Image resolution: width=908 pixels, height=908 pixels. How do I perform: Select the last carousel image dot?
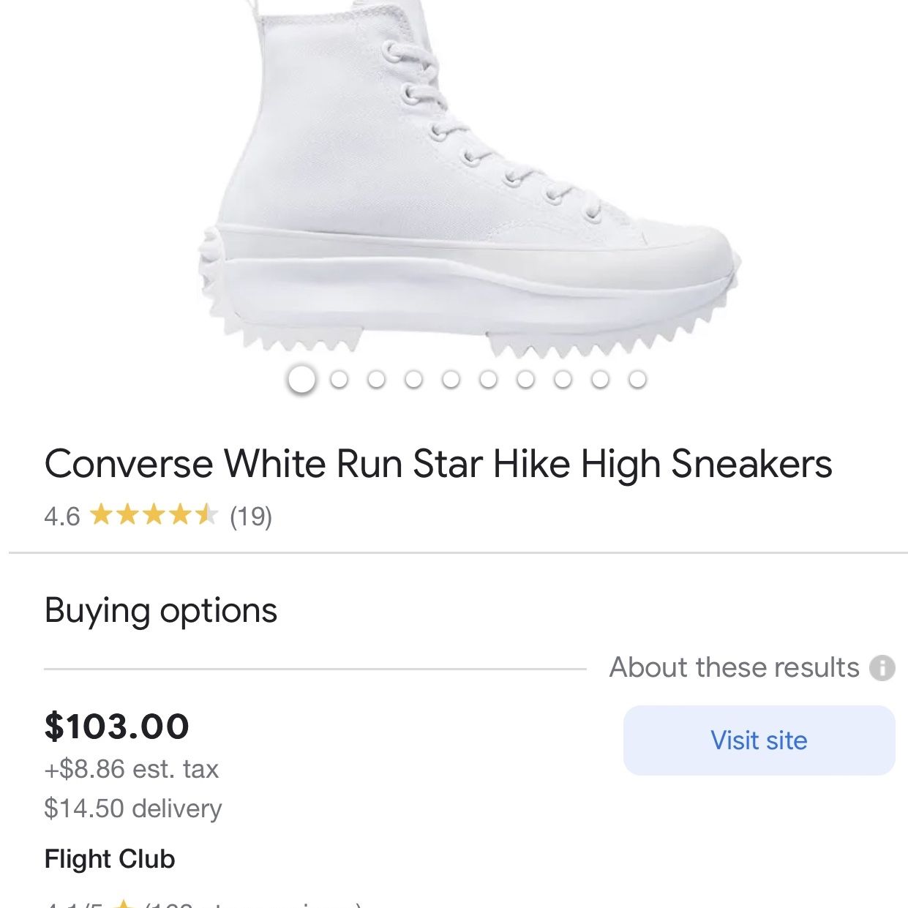(x=637, y=379)
